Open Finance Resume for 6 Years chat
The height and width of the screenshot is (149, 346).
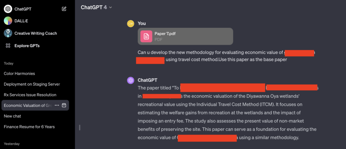(29, 126)
